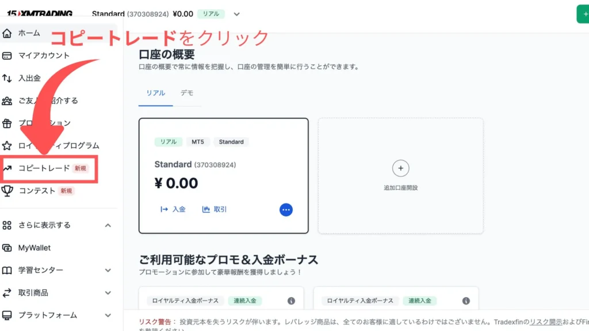Open the Contest trophy icon
This screenshot has height=331, width=589.
7,191
